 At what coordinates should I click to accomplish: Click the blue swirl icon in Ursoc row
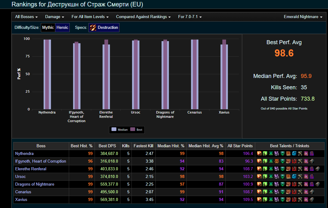pos(294,176)
